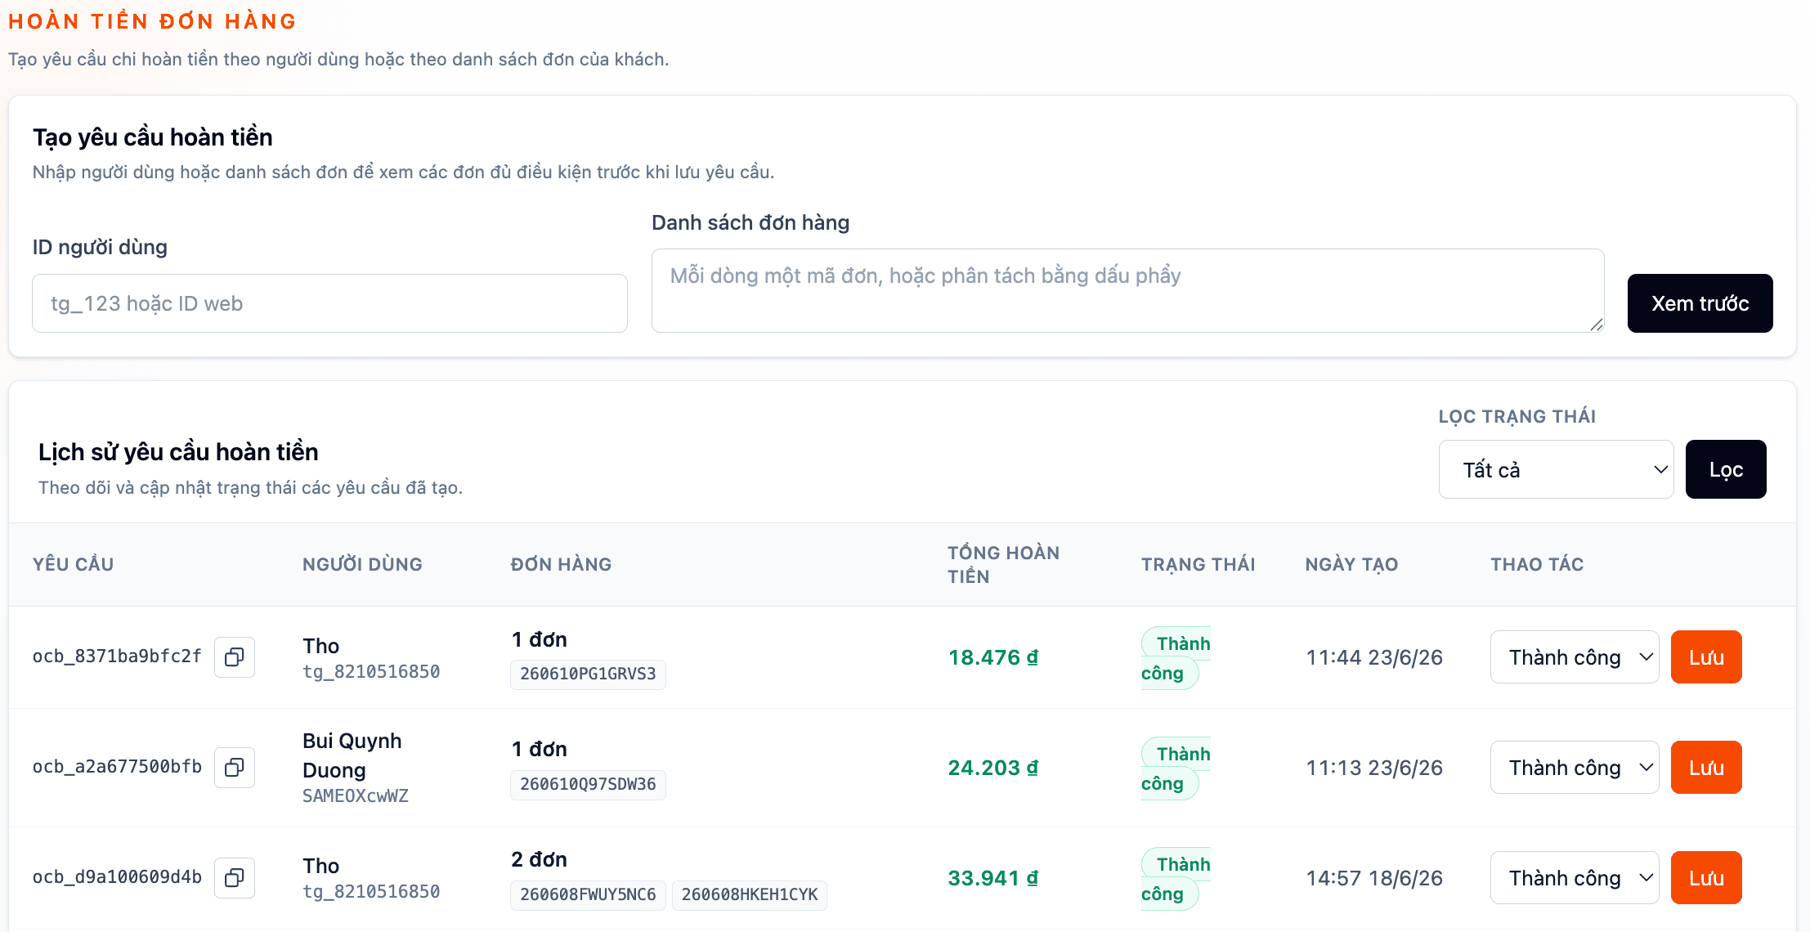Open status dropdown for ocb_d9a100609d4b row
The height and width of the screenshot is (932, 1810).
[x=1575, y=878]
